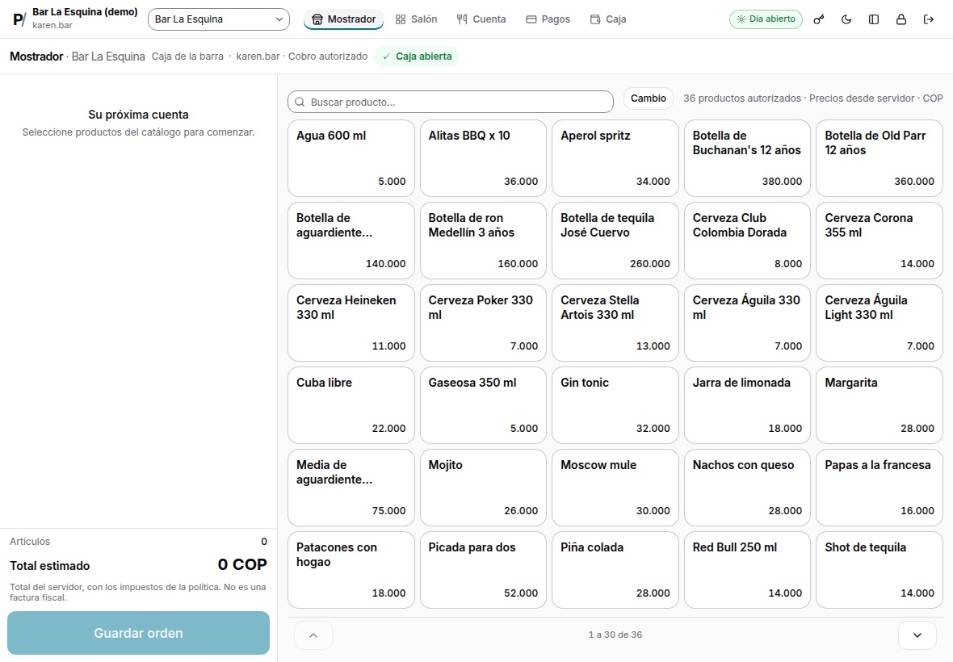This screenshot has height=662, width=953.
Task: Add Botella de Old Parr 12 años
Action: [x=880, y=158]
